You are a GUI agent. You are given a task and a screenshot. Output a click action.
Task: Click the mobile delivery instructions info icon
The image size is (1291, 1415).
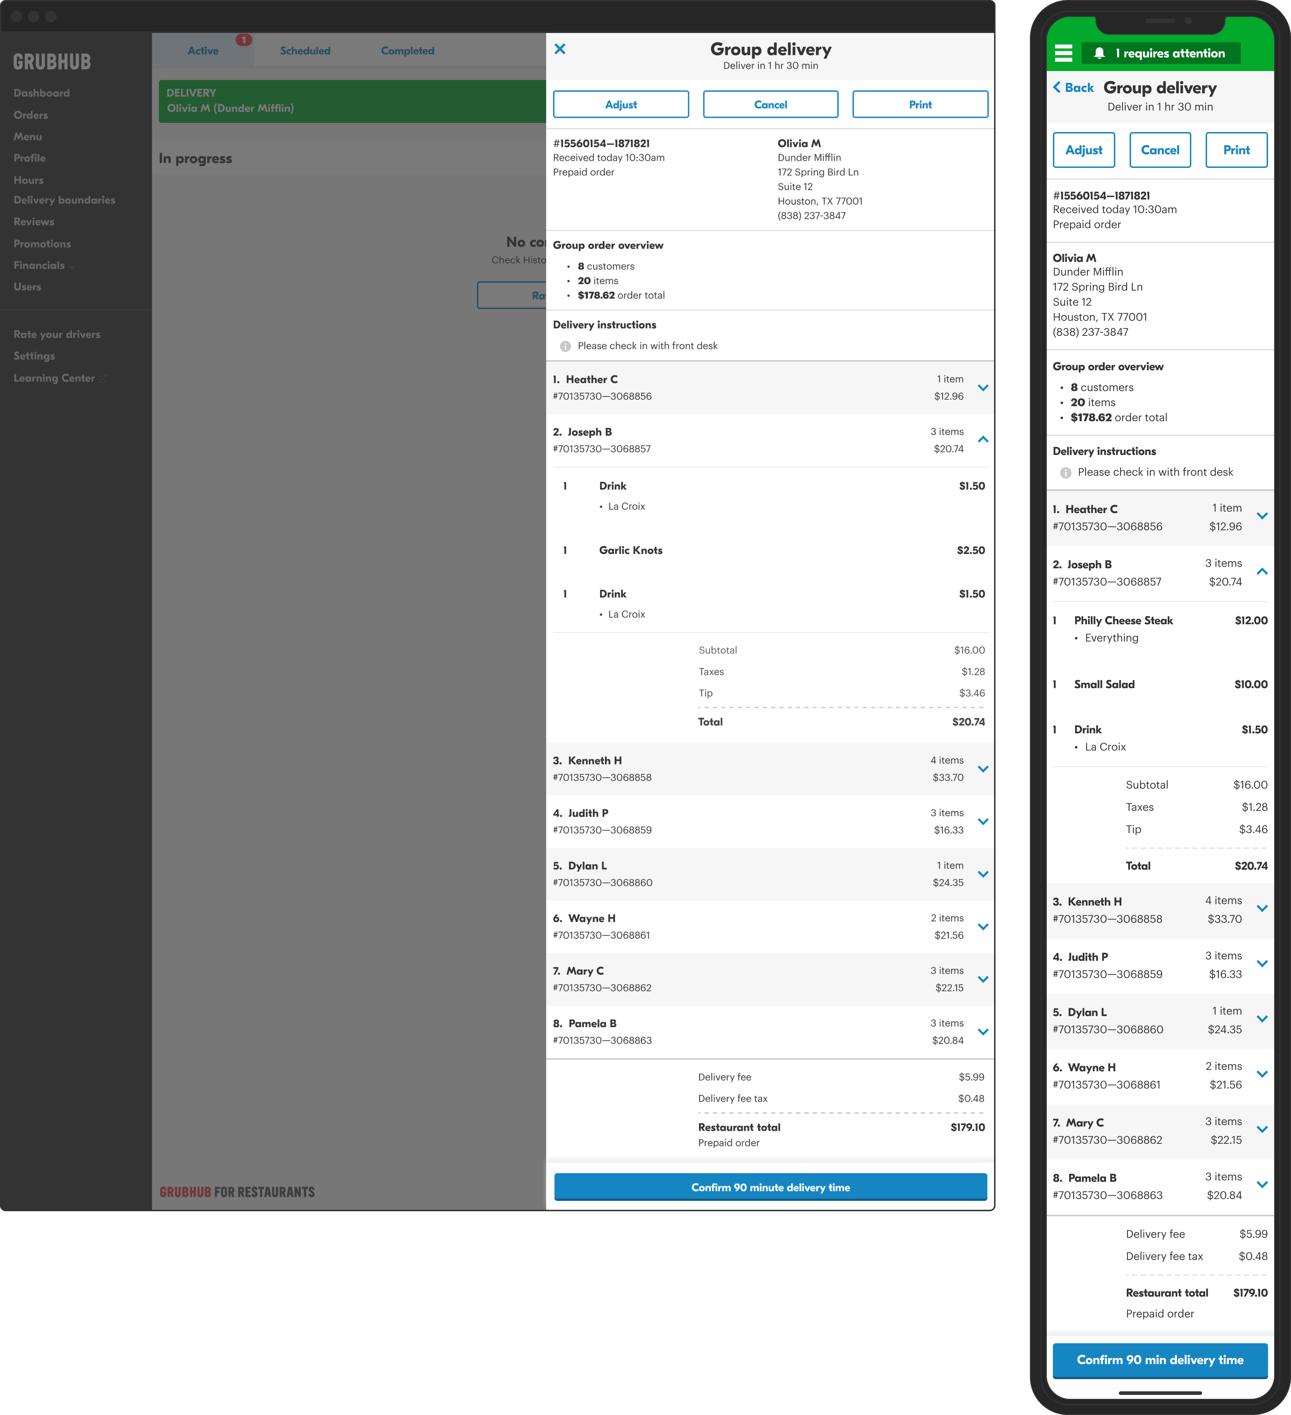pos(1065,473)
